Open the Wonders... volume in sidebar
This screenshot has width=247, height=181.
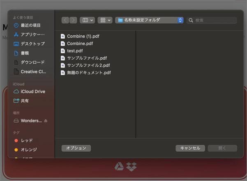pyautogui.click(x=28, y=121)
